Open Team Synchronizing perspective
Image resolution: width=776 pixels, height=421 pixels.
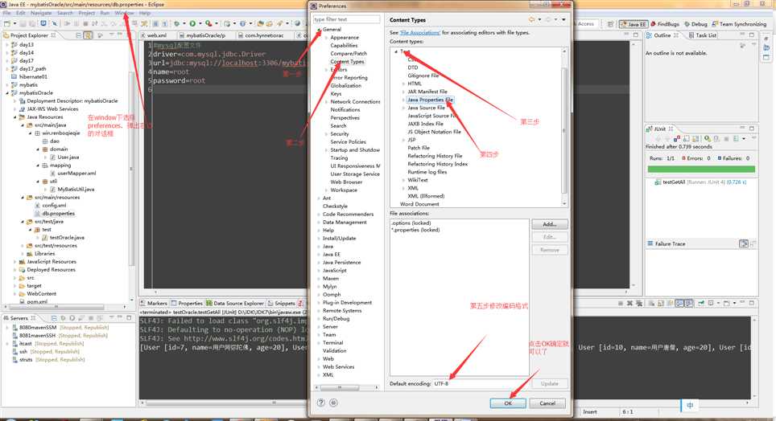click(x=739, y=24)
